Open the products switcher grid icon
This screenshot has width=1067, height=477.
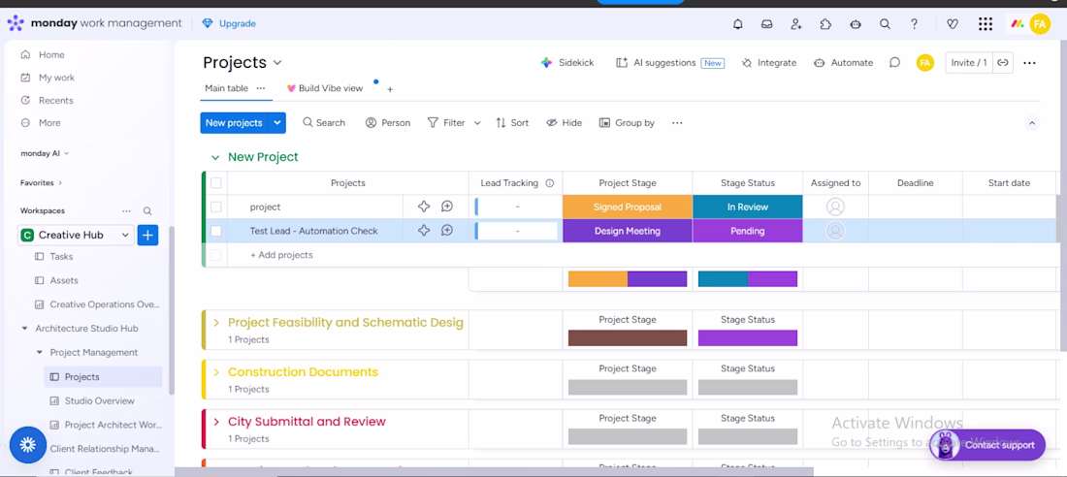pos(985,24)
